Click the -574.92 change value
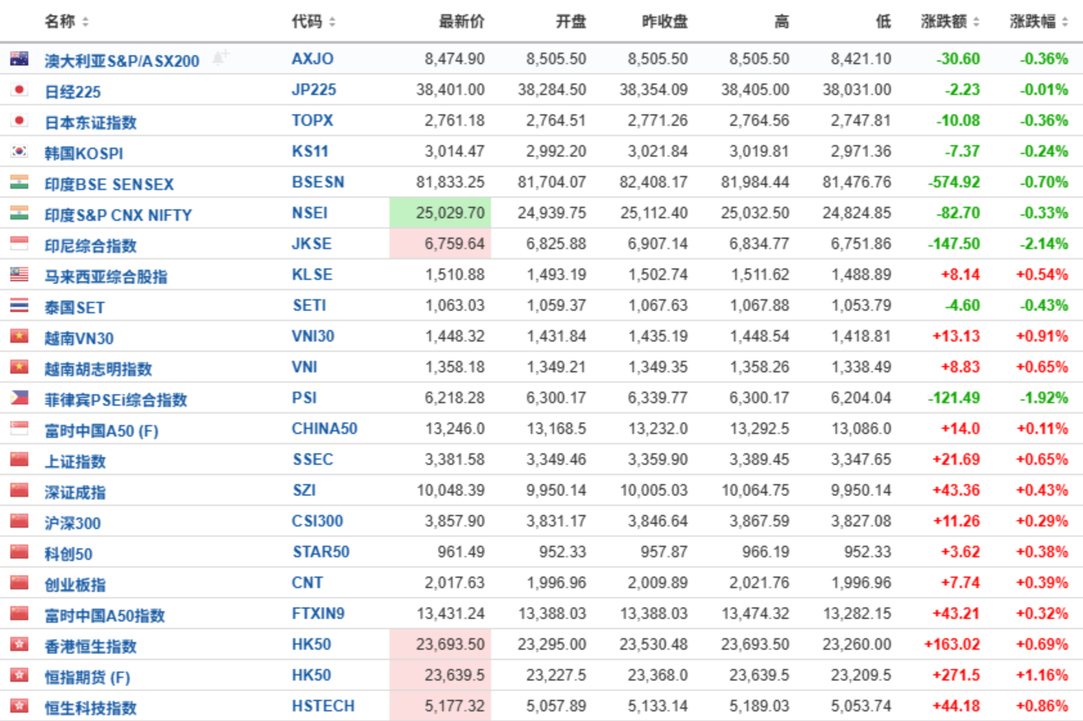The image size is (1083, 721). [x=954, y=182]
